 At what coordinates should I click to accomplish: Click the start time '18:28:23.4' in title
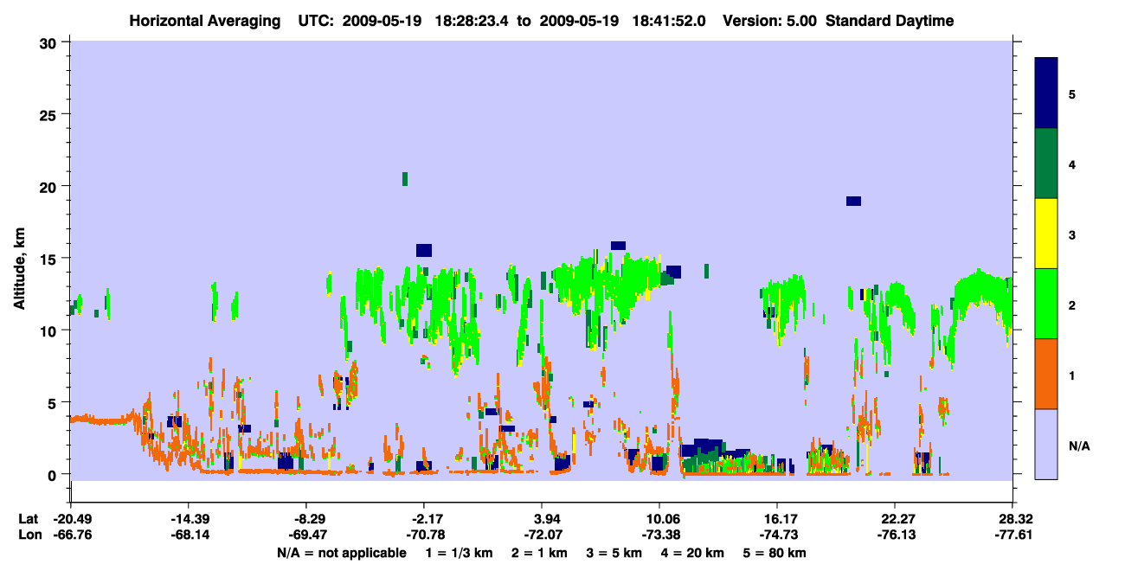pyautogui.click(x=470, y=21)
